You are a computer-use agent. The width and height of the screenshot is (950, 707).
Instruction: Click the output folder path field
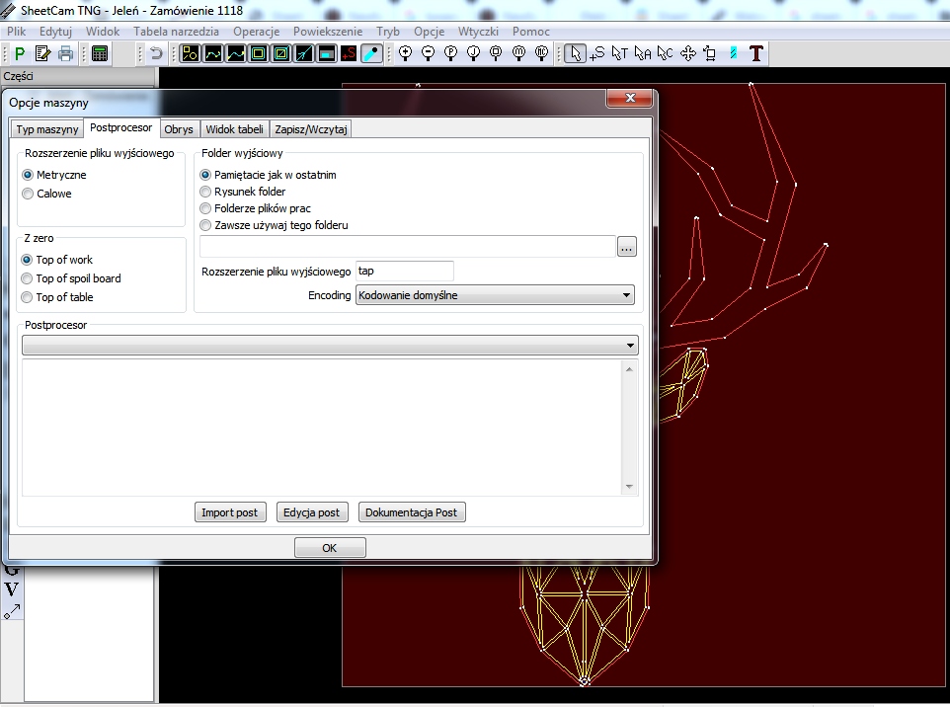click(408, 247)
